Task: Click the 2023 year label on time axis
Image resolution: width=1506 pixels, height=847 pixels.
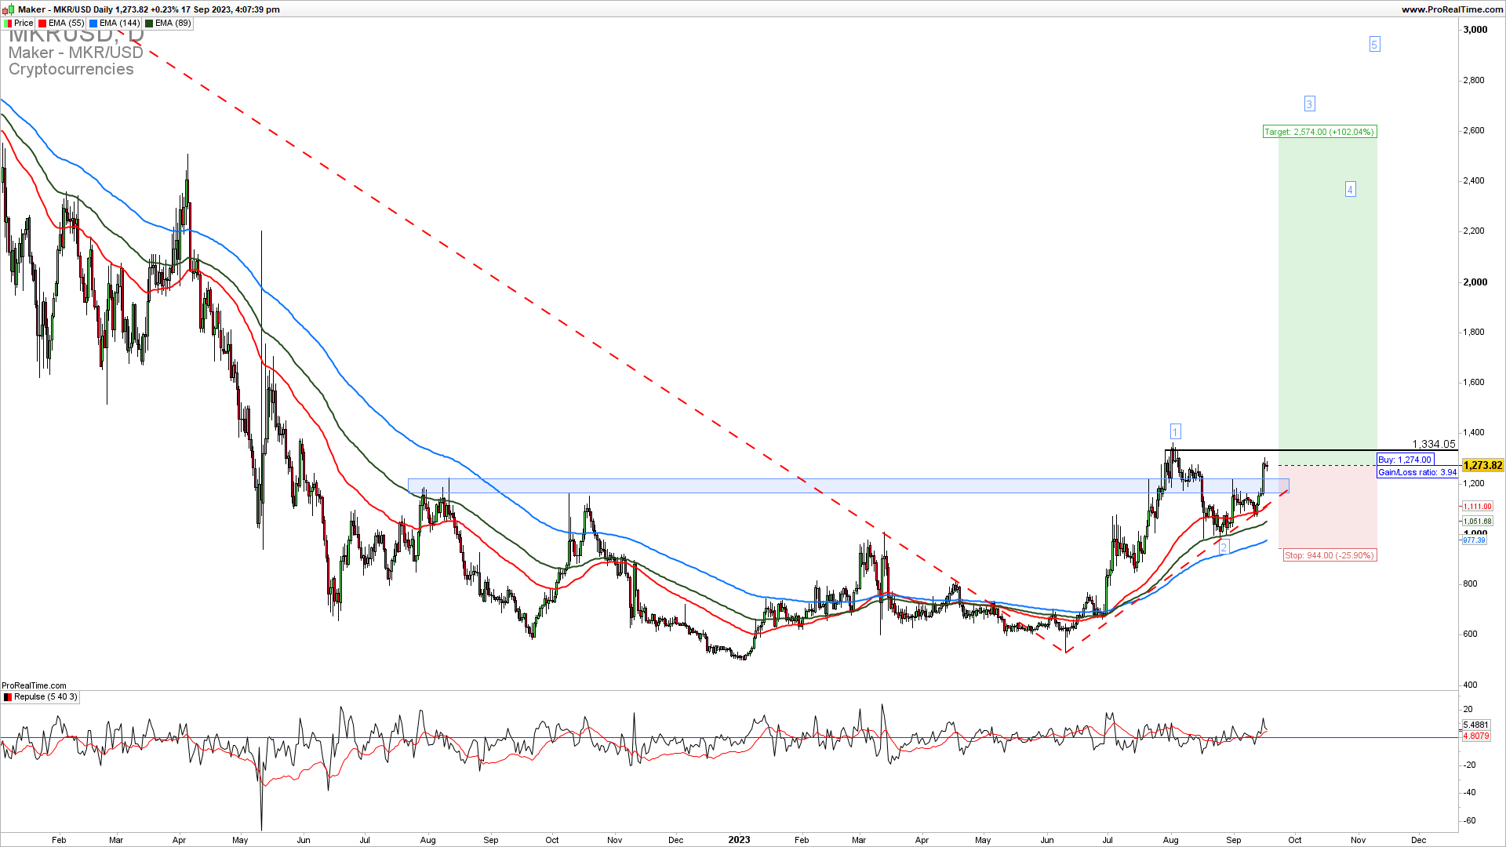Action: pos(739,840)
